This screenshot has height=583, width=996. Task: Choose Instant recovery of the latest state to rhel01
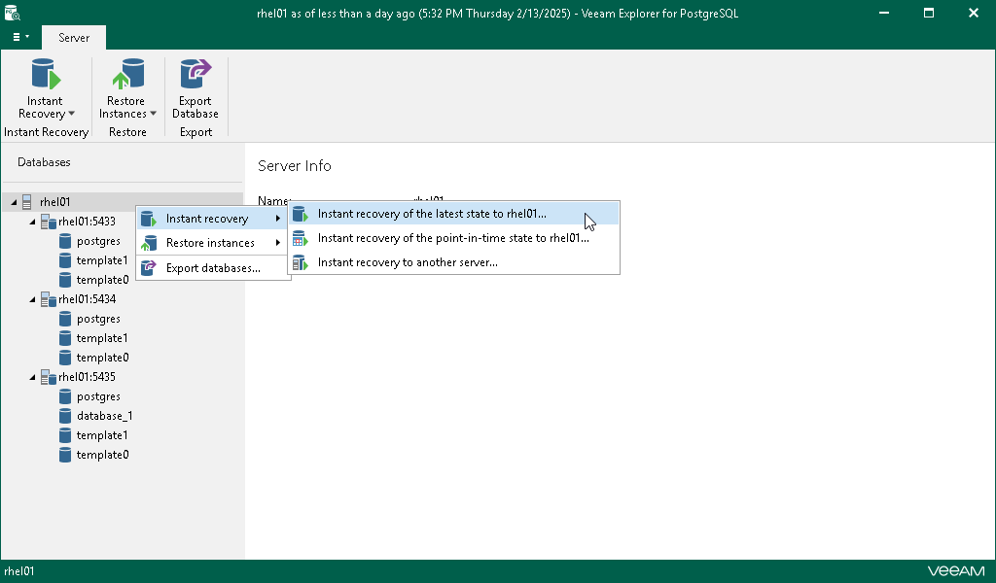click(x=453, y=214)
